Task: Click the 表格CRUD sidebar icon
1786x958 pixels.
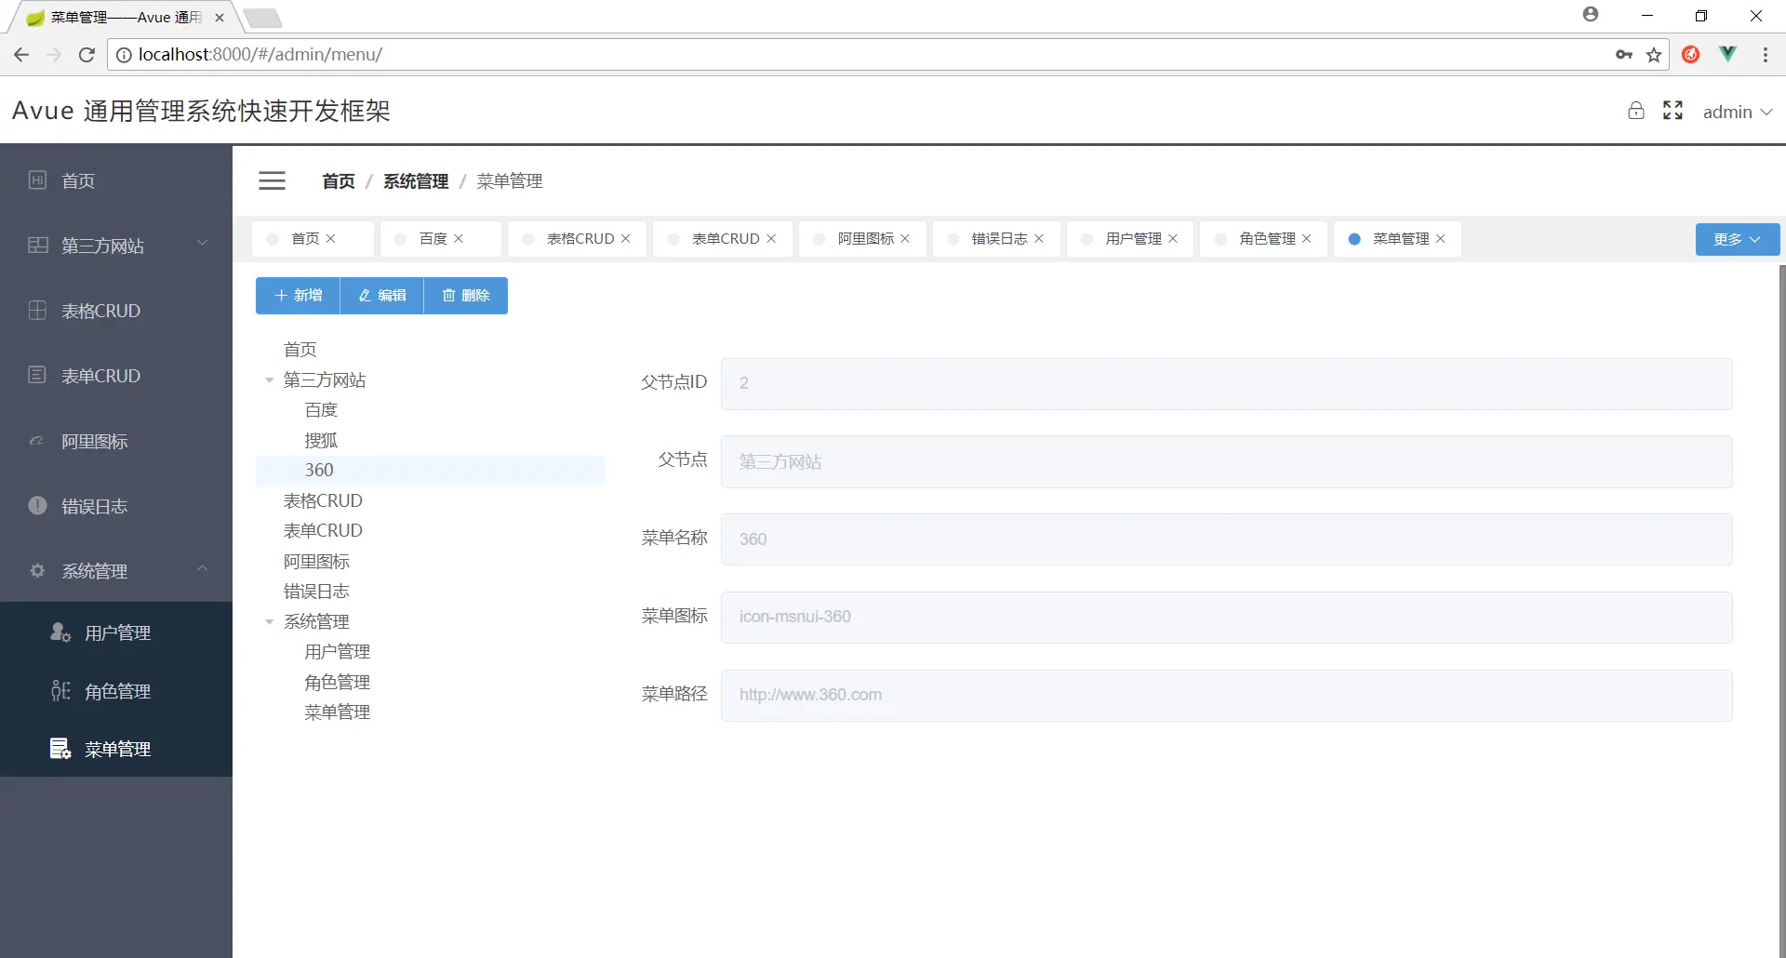Action: click(x=37, y=311)
